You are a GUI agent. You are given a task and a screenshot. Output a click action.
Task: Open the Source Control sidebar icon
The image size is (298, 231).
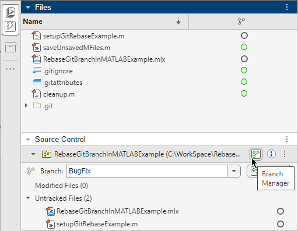[x=10, y=26]
